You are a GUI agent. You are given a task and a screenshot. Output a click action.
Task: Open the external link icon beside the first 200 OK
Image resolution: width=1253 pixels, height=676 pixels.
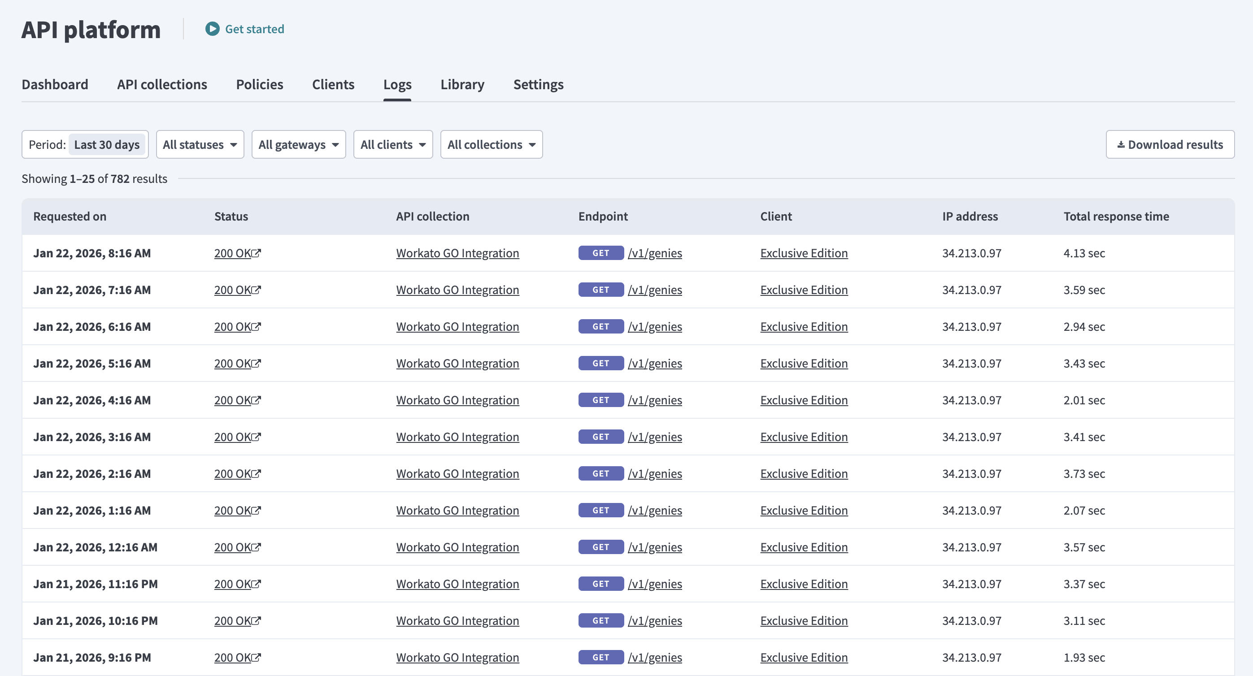pos(257,252)
